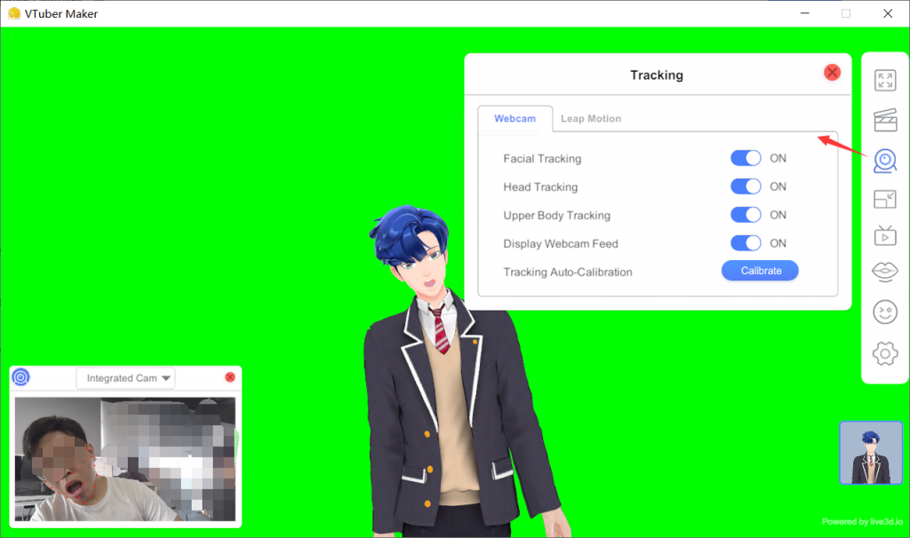The width and height of the screenshot is (910, 538).
Task: Click the fullscreen expand icon in sidebar
Action: pyautogui.click(x=885, y=81)
